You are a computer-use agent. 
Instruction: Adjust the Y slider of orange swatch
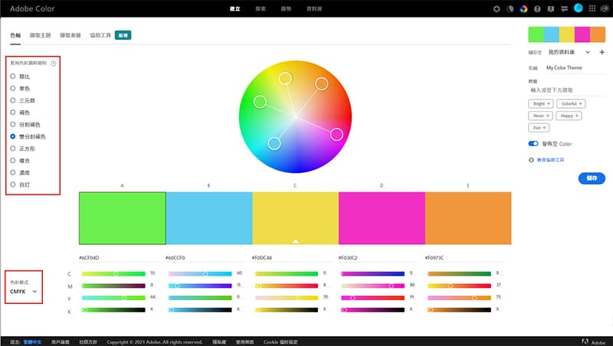pyautogui.click(x=459, y=298)
